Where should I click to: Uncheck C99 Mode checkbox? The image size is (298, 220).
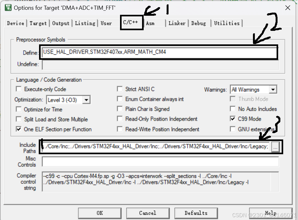pos(232,119)
